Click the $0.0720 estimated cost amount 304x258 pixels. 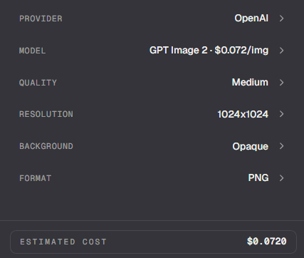(x=267, y=242)
